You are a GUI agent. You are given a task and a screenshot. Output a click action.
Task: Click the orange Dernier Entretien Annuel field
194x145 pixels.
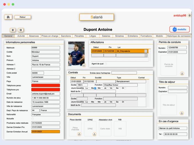46,131
